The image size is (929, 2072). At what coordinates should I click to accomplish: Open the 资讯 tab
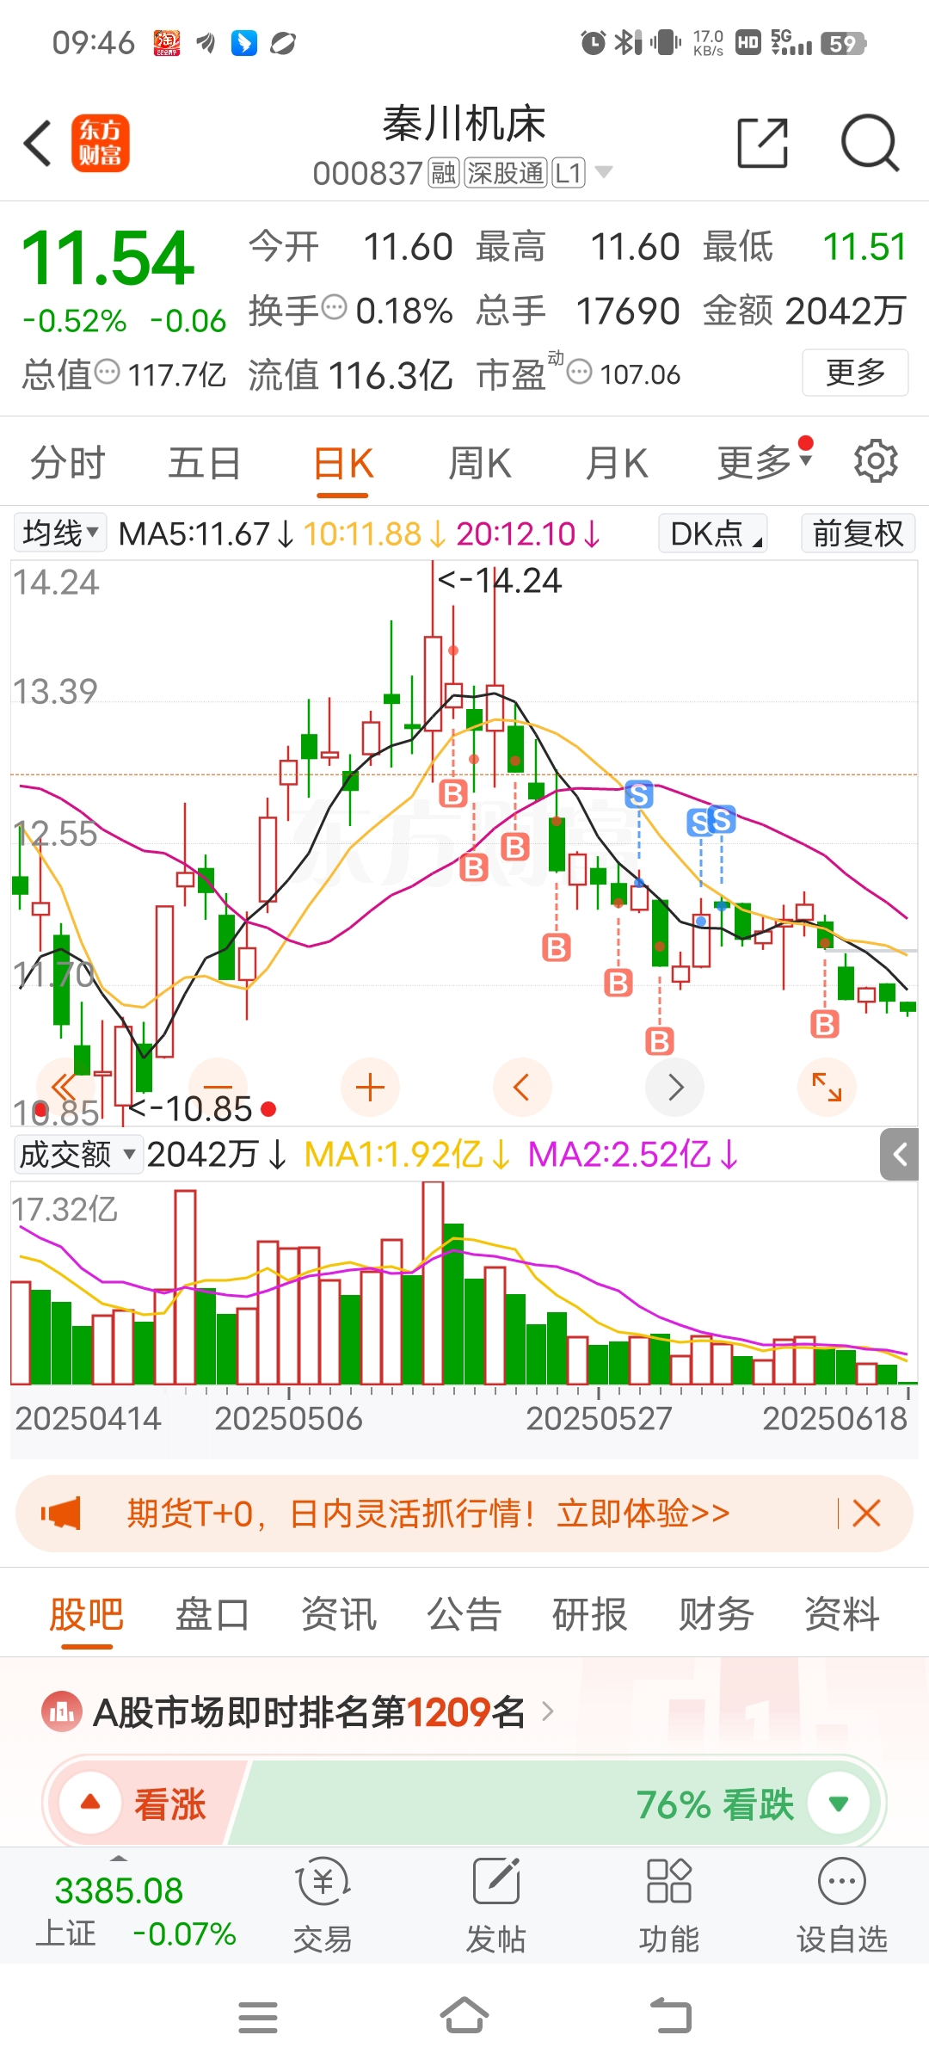pyautogui.click(x=339, y=1614)
